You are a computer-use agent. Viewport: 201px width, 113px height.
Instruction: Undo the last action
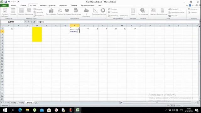(x=9, y=2)
